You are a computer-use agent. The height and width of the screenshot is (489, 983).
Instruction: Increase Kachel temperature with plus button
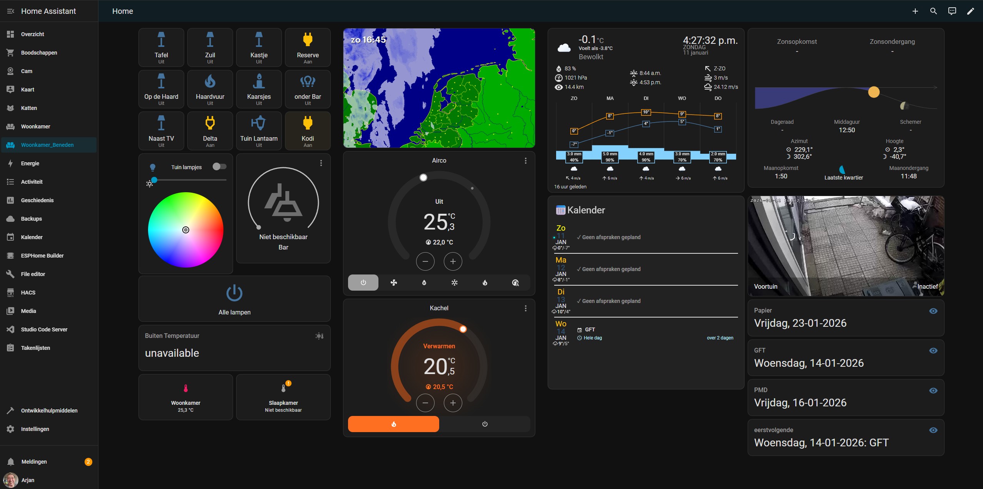coord(453,403)
